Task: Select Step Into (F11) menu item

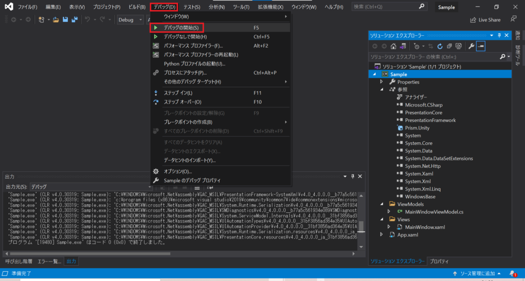Action: pyautogui.click(x=220, y=93)
